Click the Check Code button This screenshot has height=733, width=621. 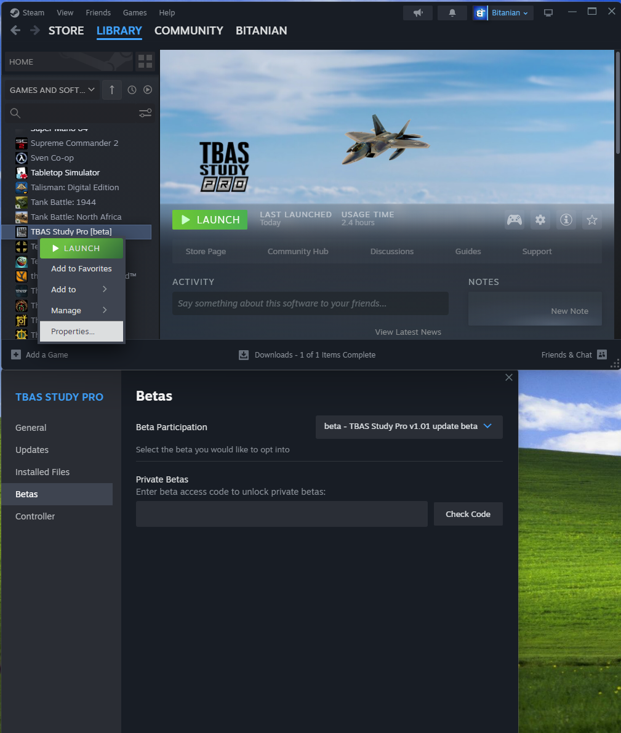[468, 514]
